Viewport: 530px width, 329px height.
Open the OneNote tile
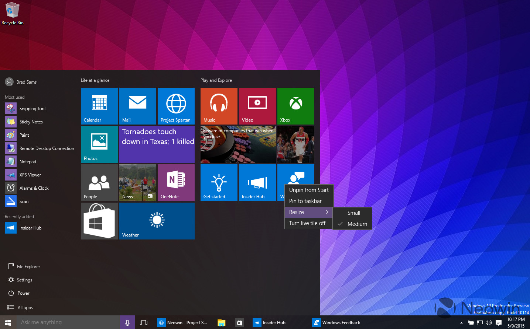click(176, 183)
